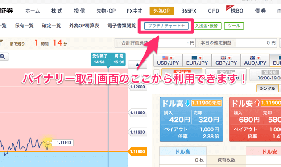Click the 1.11900 orange strike price label
The image size is (281, 167).
tap(137, 151)
